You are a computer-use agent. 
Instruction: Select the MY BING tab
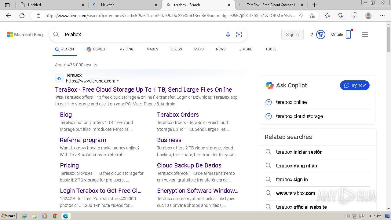126,49
